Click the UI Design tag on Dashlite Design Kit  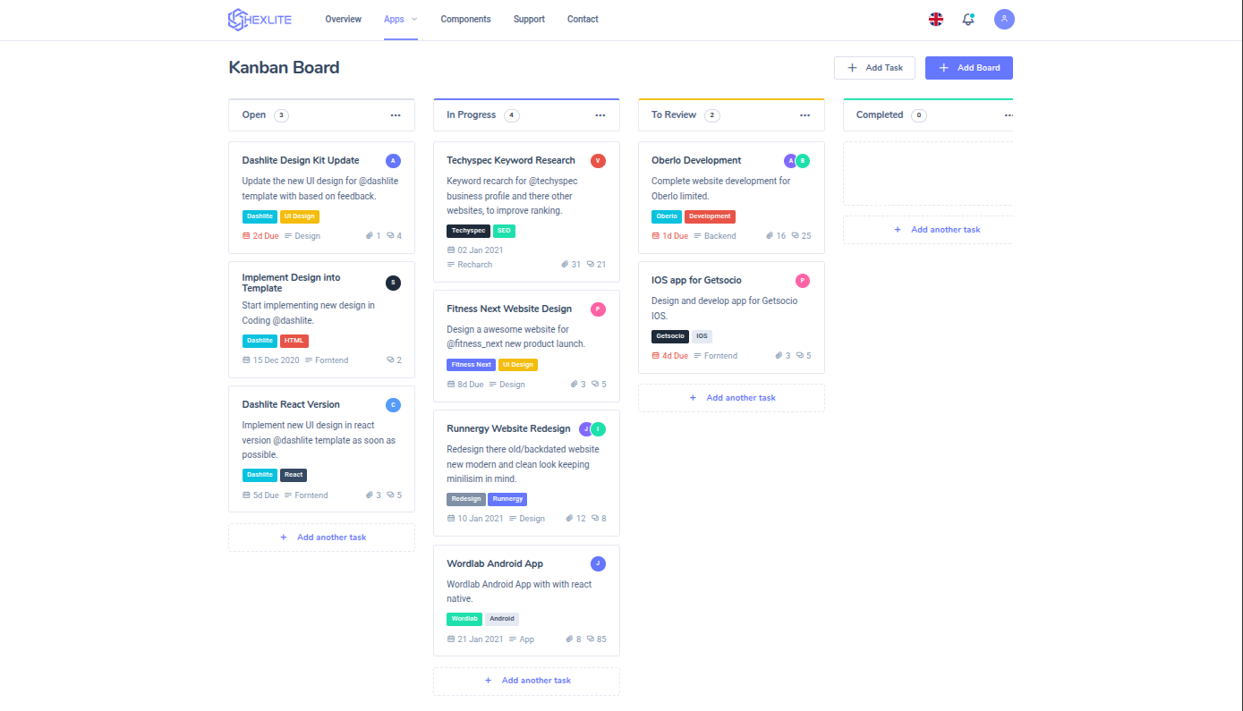(299, 216)
